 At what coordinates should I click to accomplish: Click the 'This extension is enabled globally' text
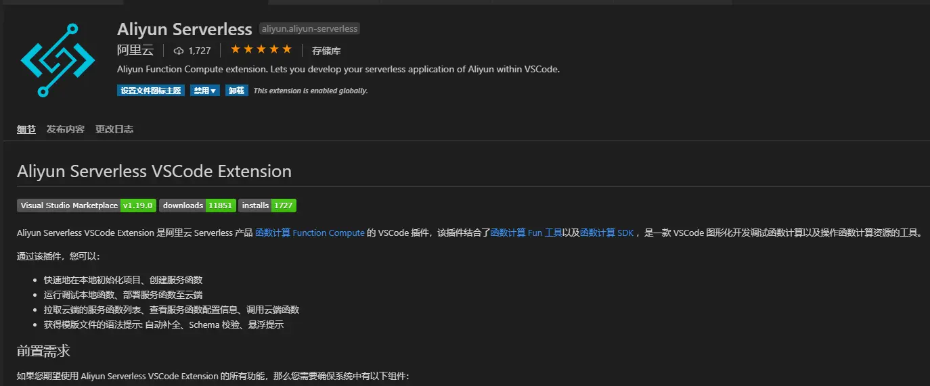pos(311,91)
